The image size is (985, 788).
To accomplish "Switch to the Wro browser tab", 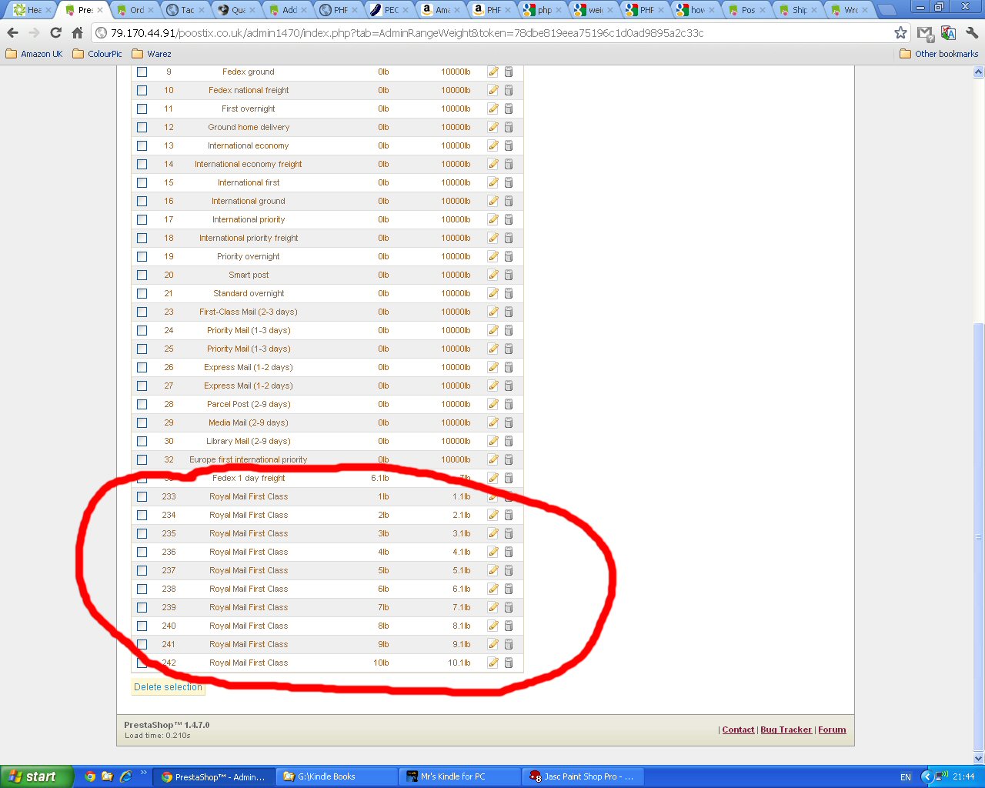I will tap(849, 10).
